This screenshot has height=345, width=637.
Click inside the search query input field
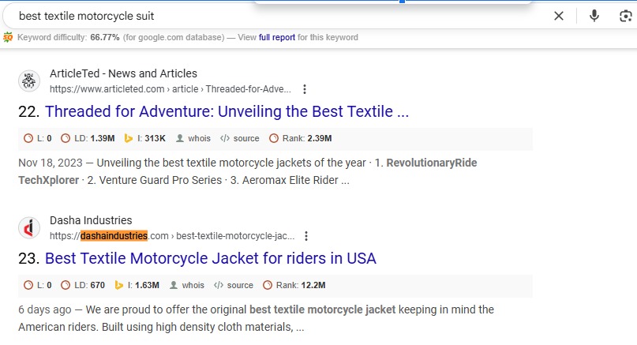276,16
